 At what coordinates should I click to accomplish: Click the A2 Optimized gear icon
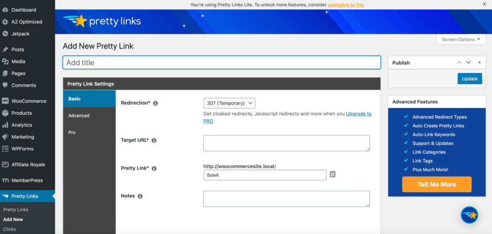coord(5,22)
